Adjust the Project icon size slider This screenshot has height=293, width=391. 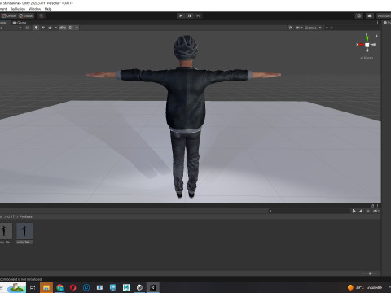click(371, 273)
